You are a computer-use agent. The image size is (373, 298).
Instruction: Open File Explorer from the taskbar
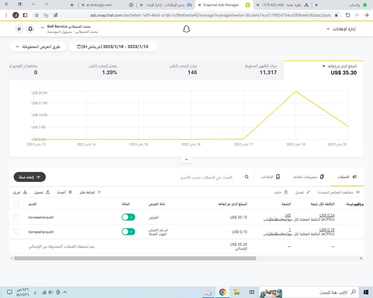coord(236,292)
